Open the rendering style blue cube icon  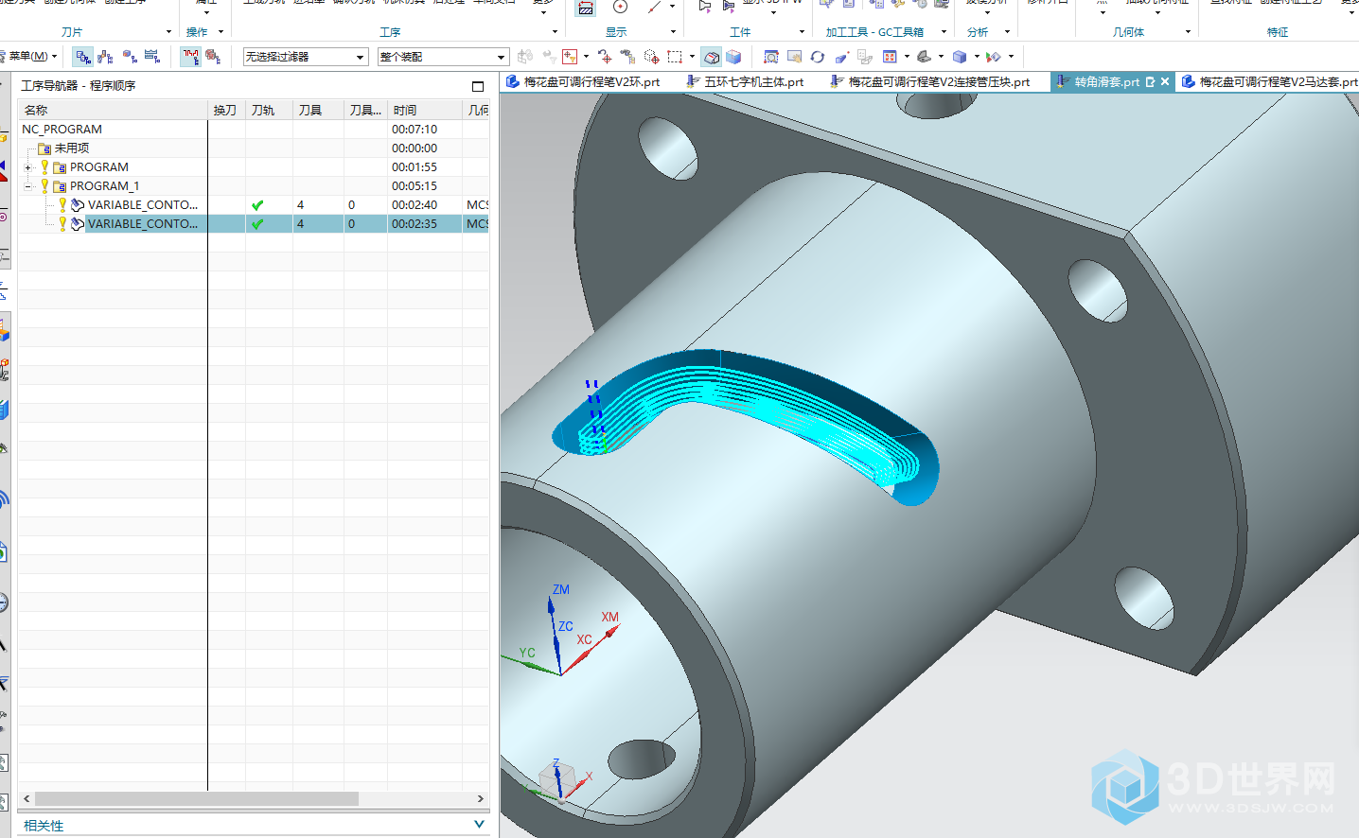tap(960, 57)
